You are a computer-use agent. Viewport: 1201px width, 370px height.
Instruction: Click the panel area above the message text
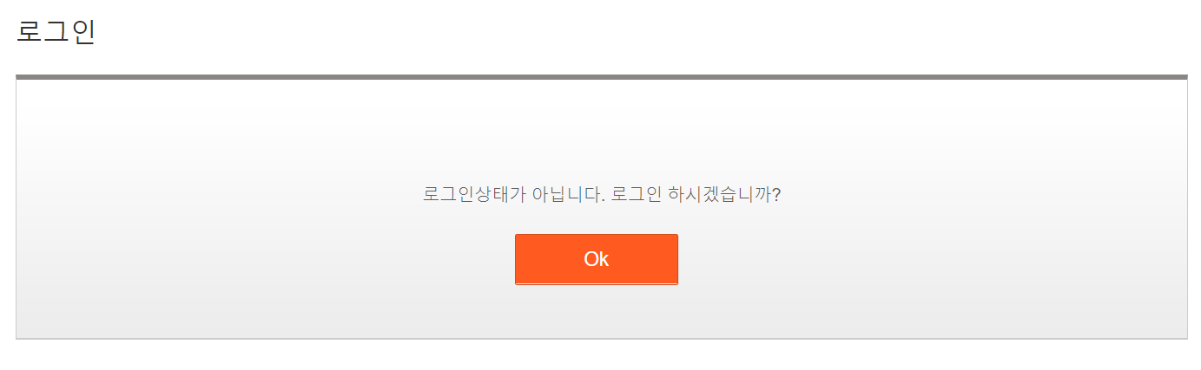tap(601, 132)
